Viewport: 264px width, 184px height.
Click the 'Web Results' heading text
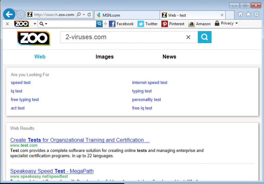pos(22,128)
